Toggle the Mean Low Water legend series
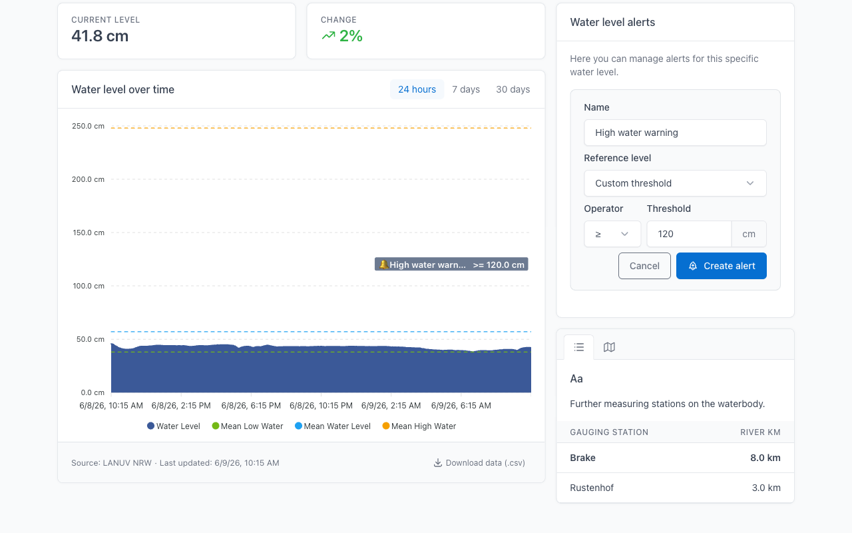The height and width of the screenshot is (533, 852). (x=248, y=426)
